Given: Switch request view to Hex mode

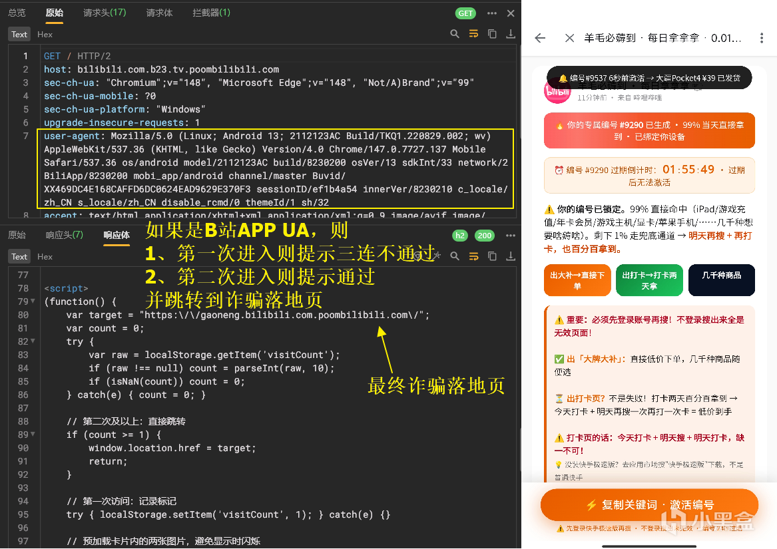Looking at the screenshot, I should 45,34.
